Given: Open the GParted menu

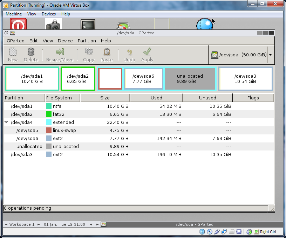Looking at the screenshot, I should (x=15, y=41).
